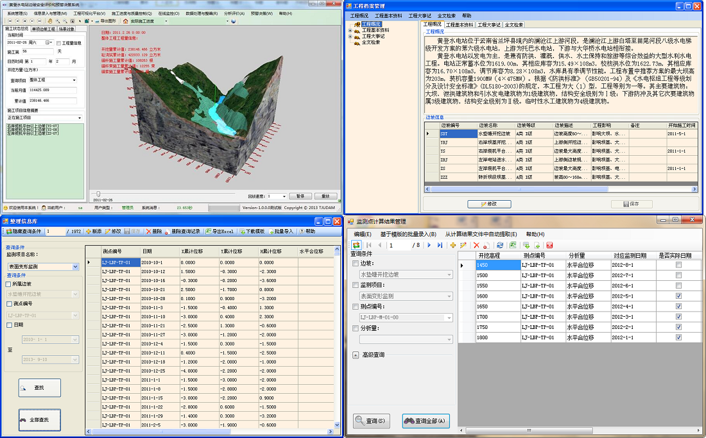This screenshot has height=438, width=706.
Task: Expand 高级查询 section
Action: [356, 355]
